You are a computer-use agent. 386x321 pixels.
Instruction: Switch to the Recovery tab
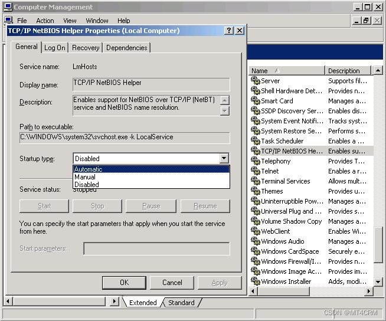click(86, 48)
